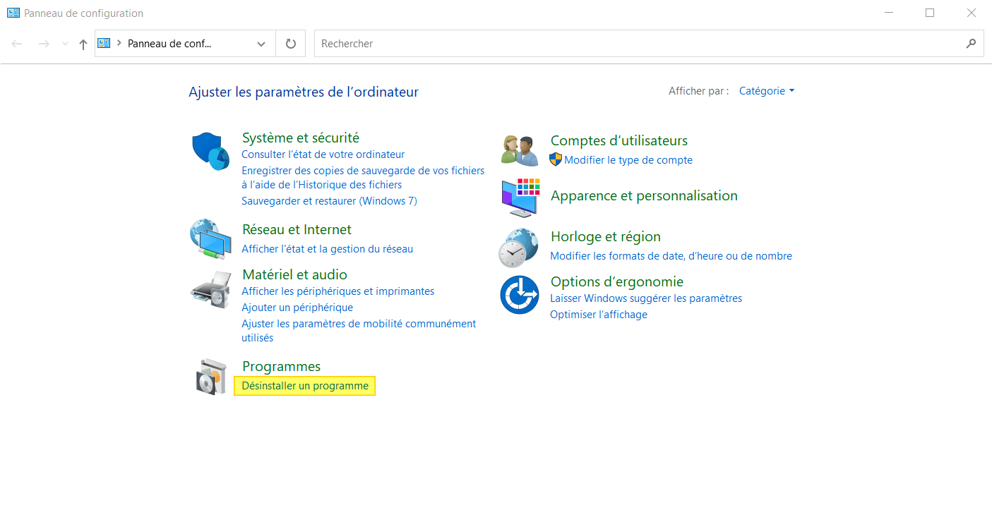The width and height of the screenshot is (992, 522).
Task: Click the Options d'ergonomie icon
Action: tap(520, 294)
